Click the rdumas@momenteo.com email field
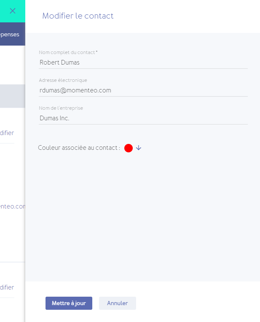The height and width of the screenshot is (322, 260). [x=143, y=90]
